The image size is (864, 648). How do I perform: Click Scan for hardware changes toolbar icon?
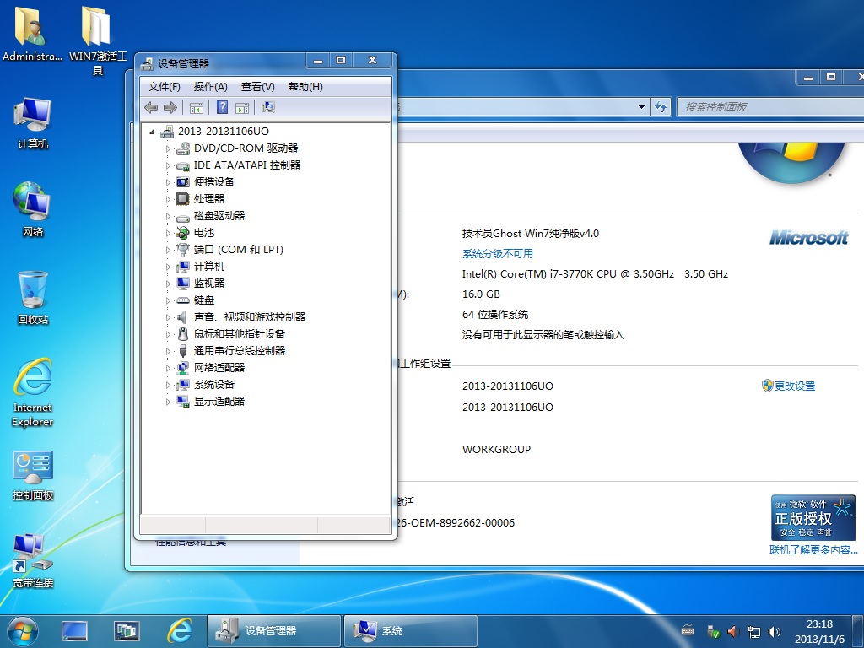coord(268,107)
